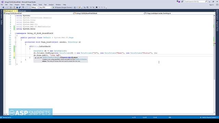Click the INS indicator in status bar
The image size is (219, 123).
(170, 118)
